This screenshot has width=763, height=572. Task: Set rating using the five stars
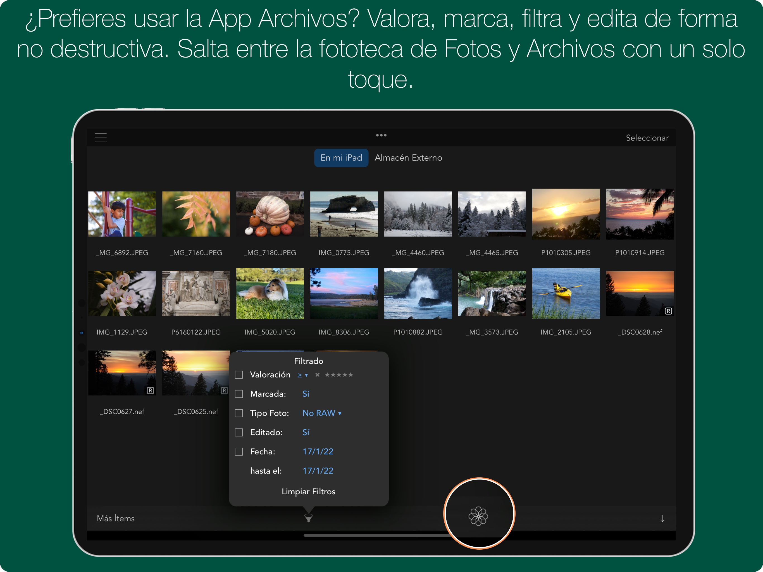coord(339,375)
